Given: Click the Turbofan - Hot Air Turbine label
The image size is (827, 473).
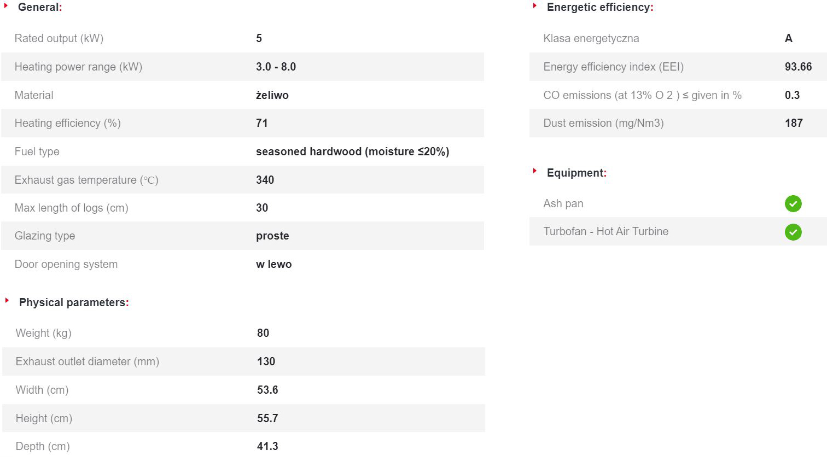Looking at the screenshot, I should [606, 231].
